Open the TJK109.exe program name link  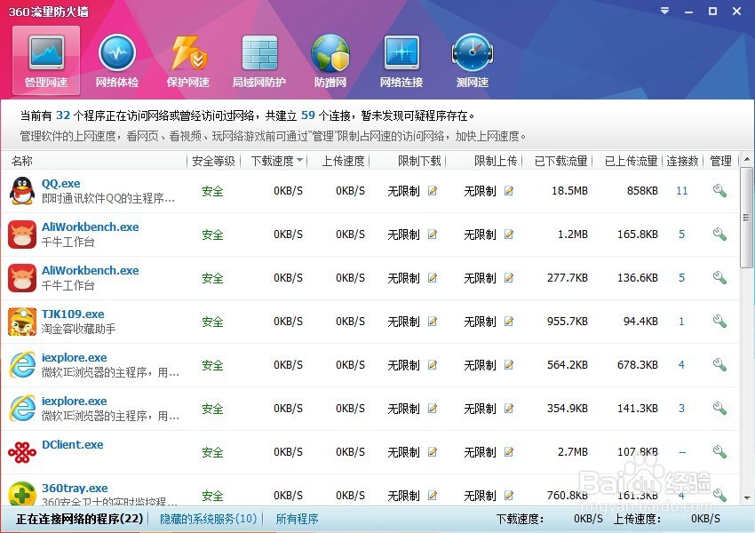pos(74,314)
